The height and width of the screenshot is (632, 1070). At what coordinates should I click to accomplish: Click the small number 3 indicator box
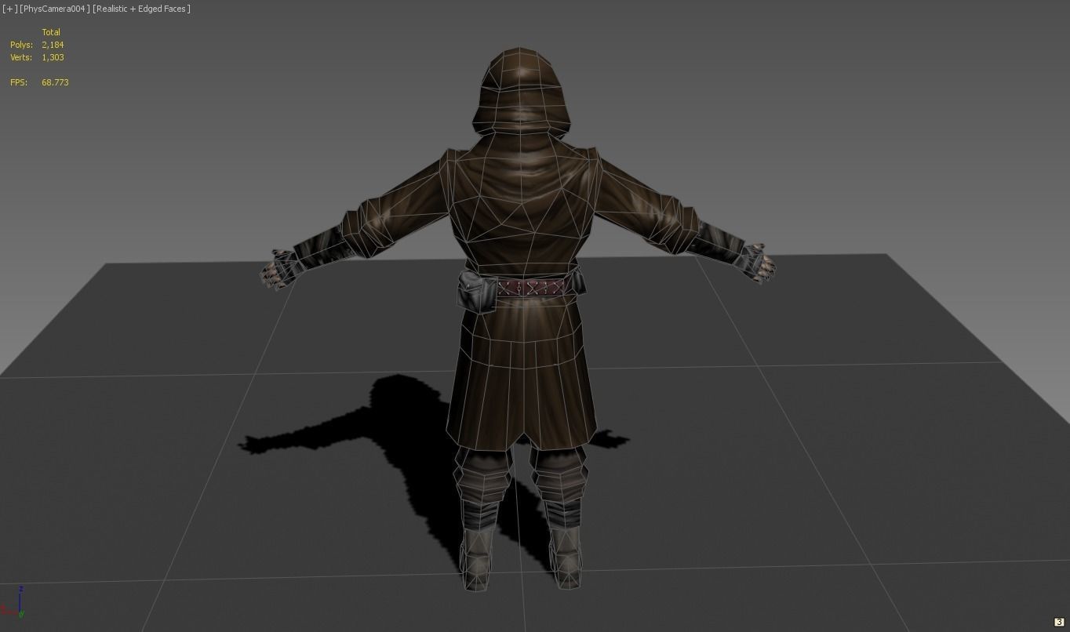(1058, 623)
